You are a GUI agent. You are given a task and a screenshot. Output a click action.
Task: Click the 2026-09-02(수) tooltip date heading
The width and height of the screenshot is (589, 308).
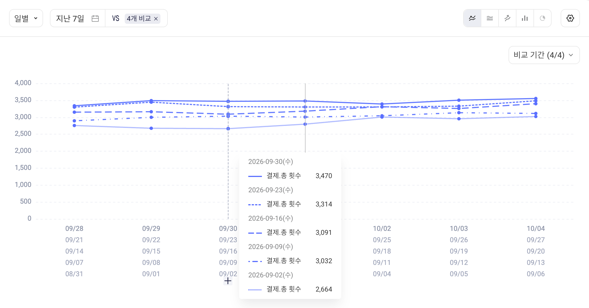tap(271, 275)
